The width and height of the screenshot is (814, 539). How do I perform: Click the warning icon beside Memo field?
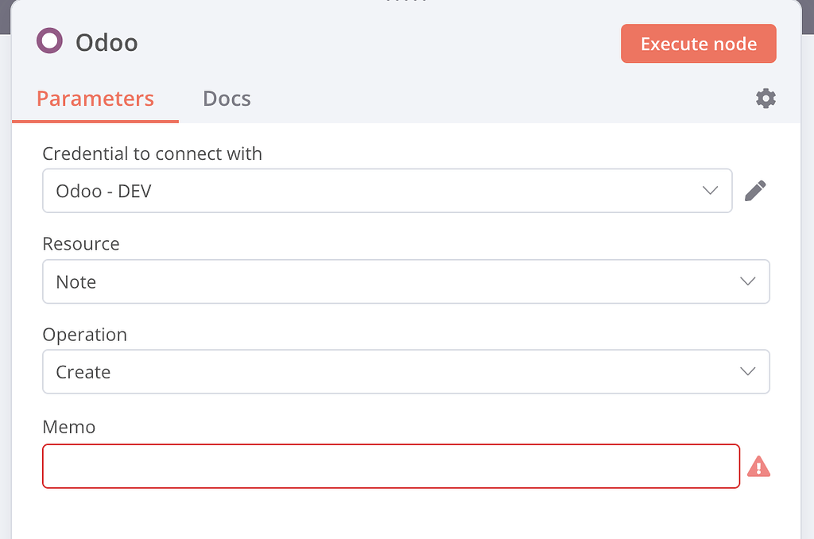[758, 467]
